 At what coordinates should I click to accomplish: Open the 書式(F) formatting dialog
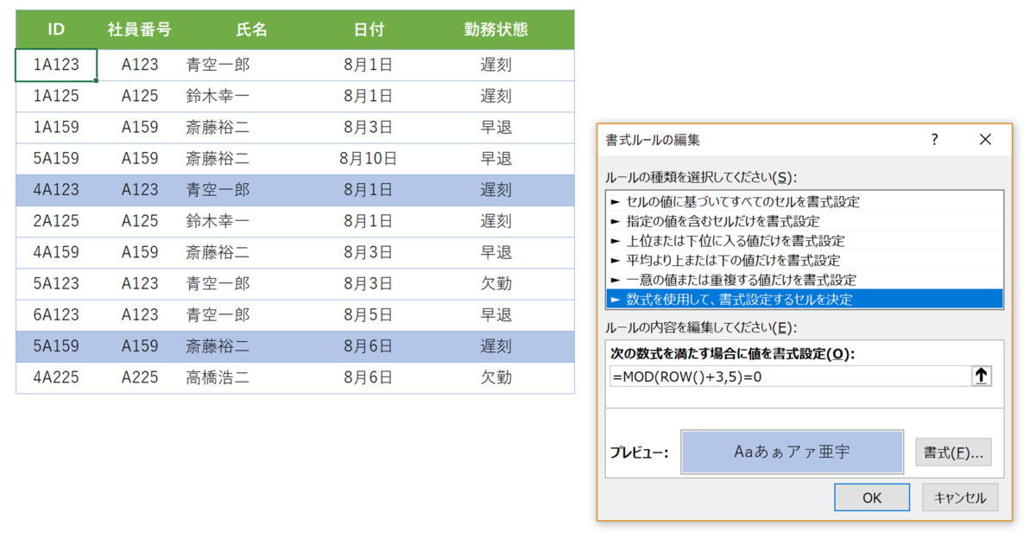[953, 451]
